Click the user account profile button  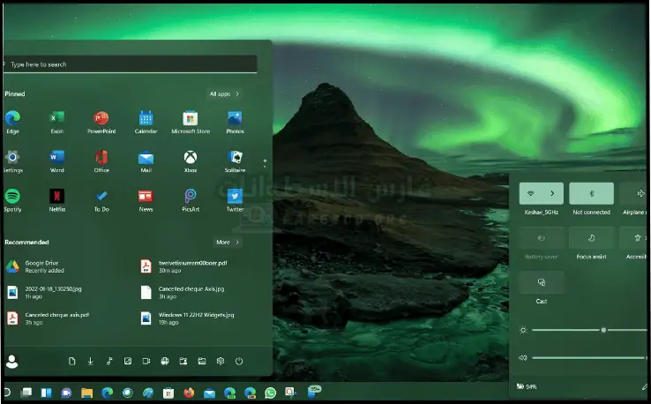pyautogui.click(x=12, y=361)
